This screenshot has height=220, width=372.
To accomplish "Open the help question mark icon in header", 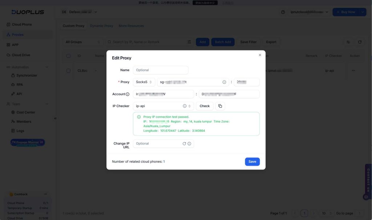I will pos(283,12).
